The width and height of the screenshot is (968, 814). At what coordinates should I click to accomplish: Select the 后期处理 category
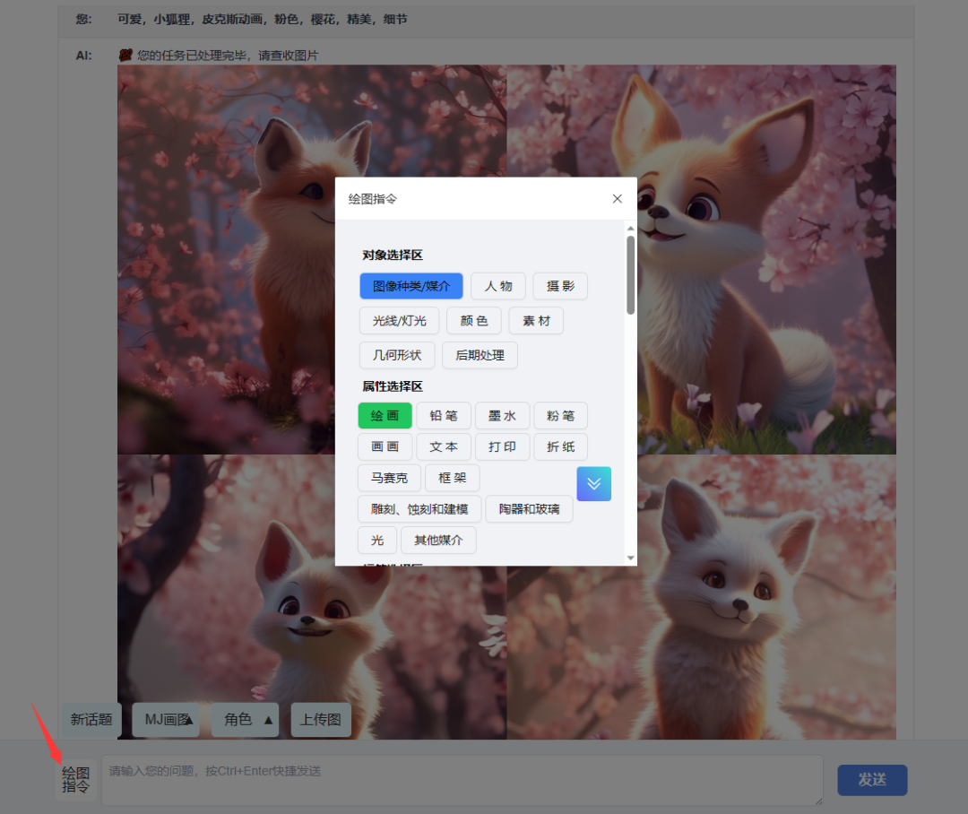coord(480,355)
